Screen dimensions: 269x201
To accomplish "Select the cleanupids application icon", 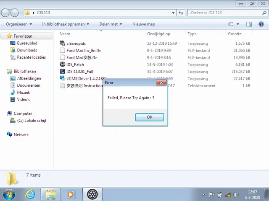I will click(x=63, y=44).
